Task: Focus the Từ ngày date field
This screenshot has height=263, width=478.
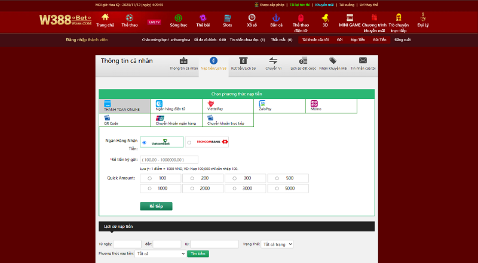Action: point(127,244)
